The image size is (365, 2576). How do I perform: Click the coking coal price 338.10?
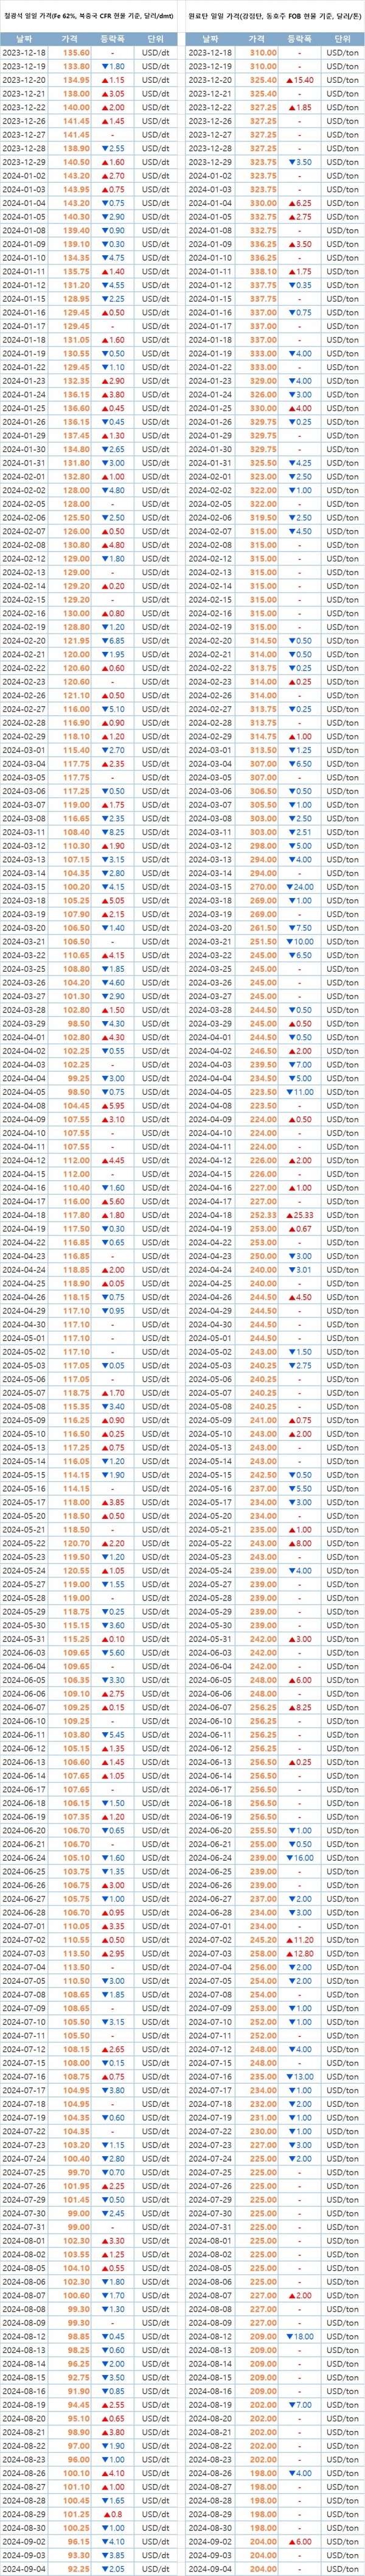[263, 271]
